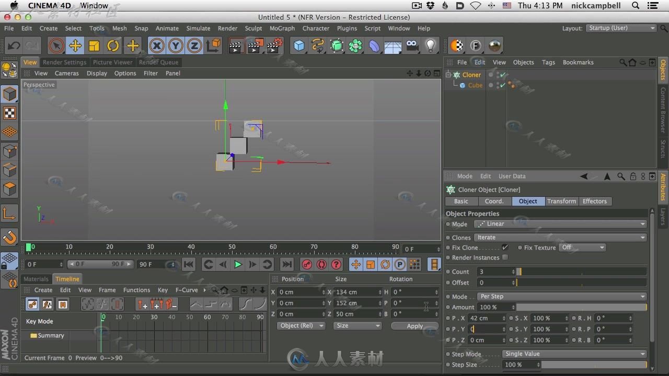669x376 pixels.
Task: Toggle X axis lock
Action: (157, 46)
